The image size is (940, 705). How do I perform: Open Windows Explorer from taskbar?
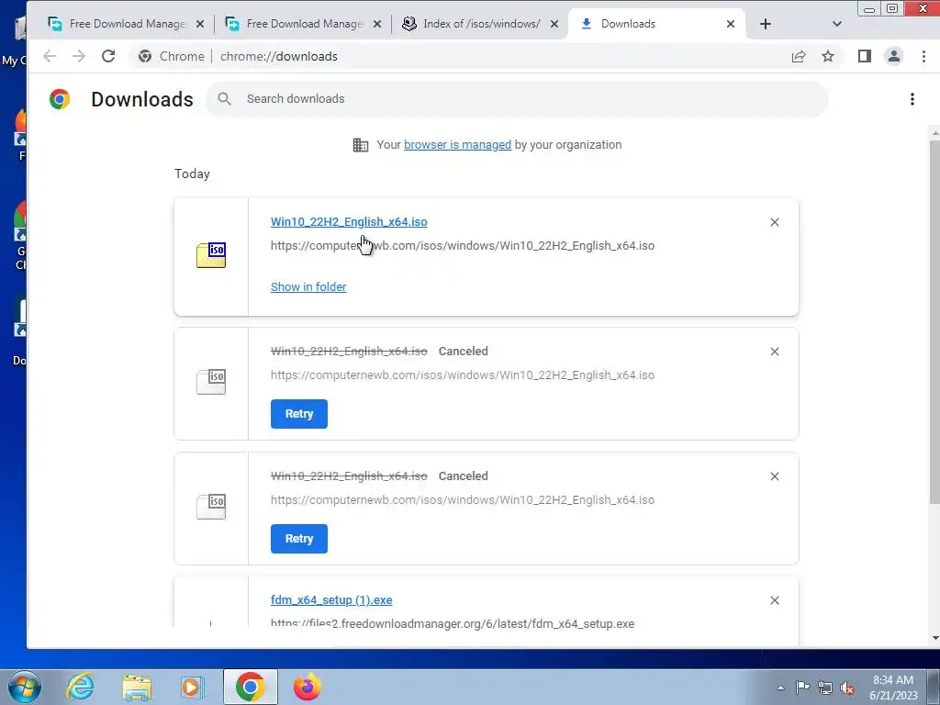137,688
